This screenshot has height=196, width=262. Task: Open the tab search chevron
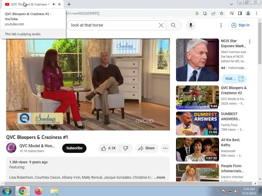click(x=231, y=4)
